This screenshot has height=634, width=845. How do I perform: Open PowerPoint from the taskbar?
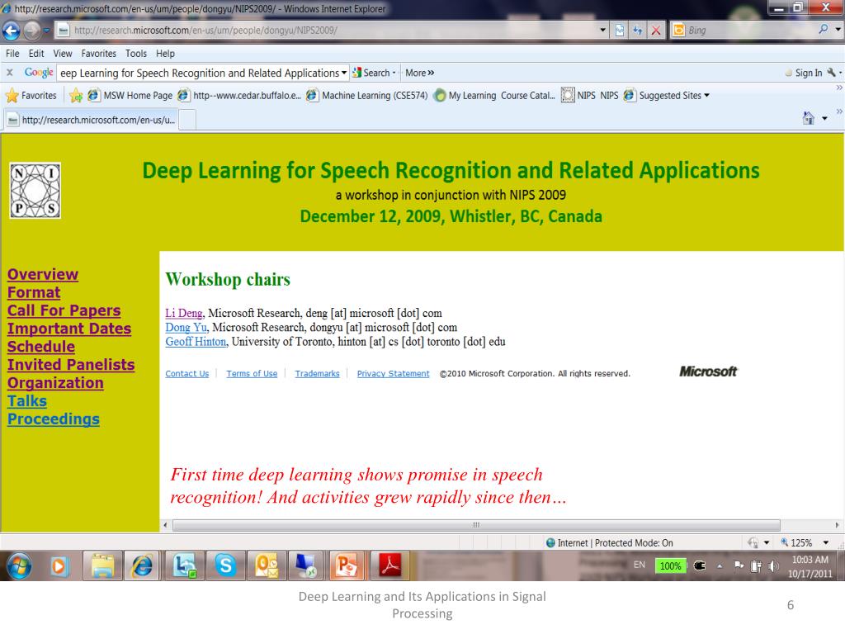coord(346,565)
